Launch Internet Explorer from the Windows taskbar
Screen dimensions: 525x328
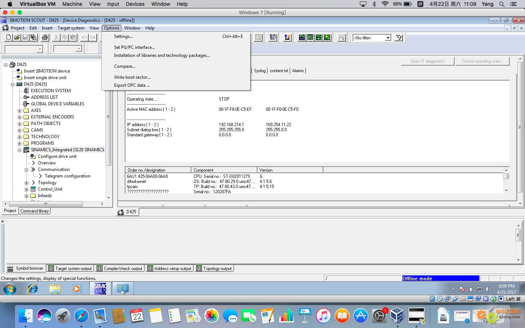coord(33,289)
